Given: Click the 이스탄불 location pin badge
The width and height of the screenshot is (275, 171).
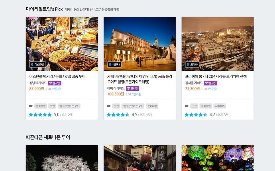Looking at the screenshot, I should [38, 65].
